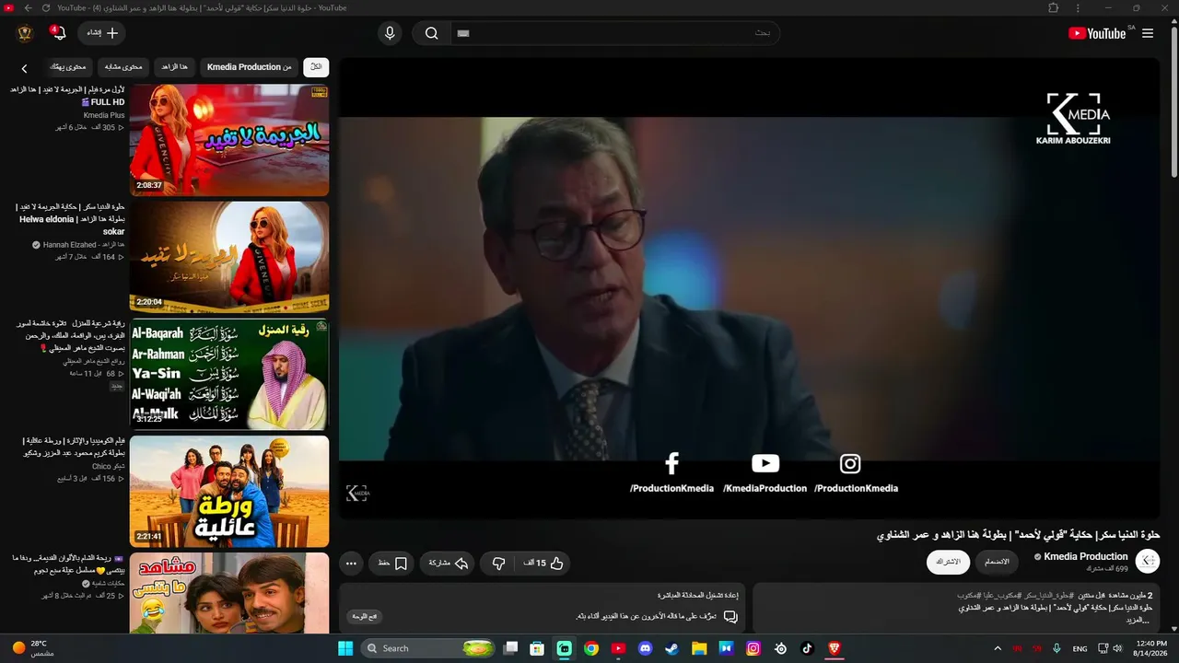Like the video with the thumbs-up button

pyautogui.click(x=543, y=563)
